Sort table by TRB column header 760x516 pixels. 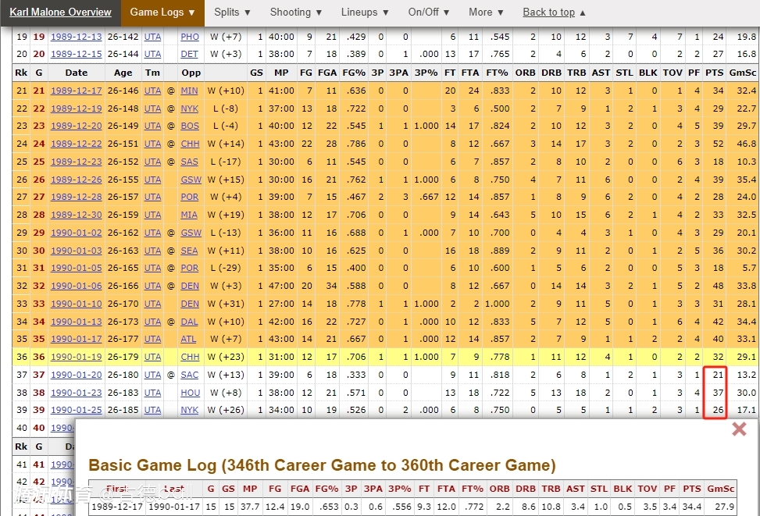(576, 73)
